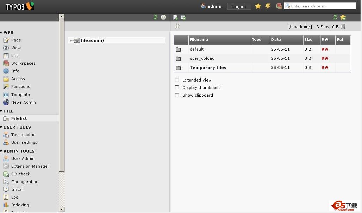Open clear cache lightning bolt menu
Viewport: 362px width, 213px height.
268,6
